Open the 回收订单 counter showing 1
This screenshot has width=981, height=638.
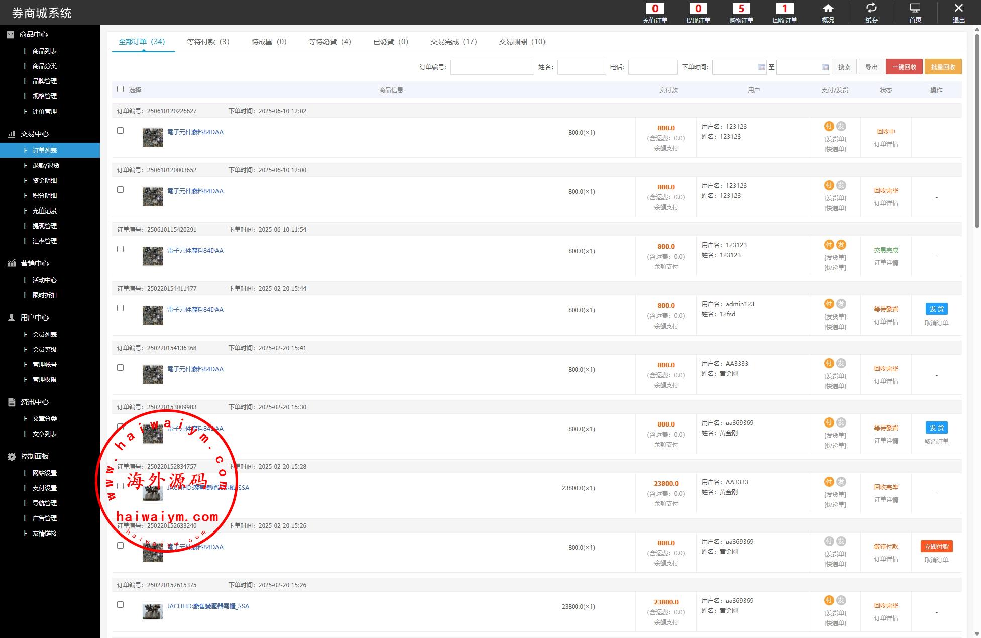pos(785,9)
